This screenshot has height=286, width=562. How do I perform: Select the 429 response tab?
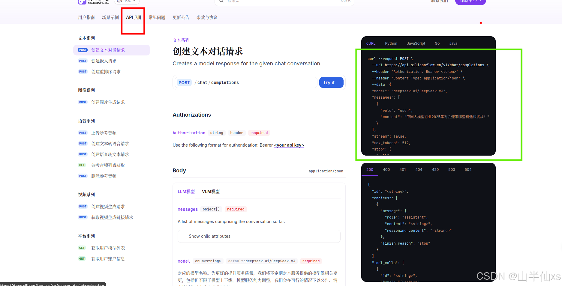[435, 170]
